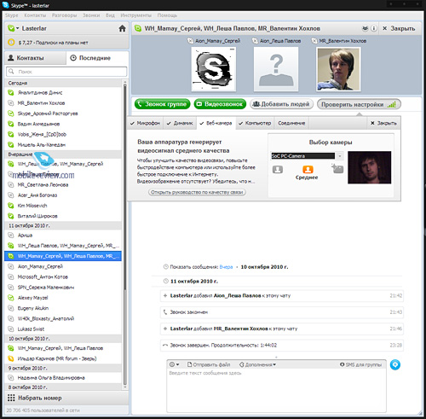The width and height of the screenshot is (426, 419).
Task: Open the Соединение settings tab
Action: pyautogui.click(x=291, y=123)
